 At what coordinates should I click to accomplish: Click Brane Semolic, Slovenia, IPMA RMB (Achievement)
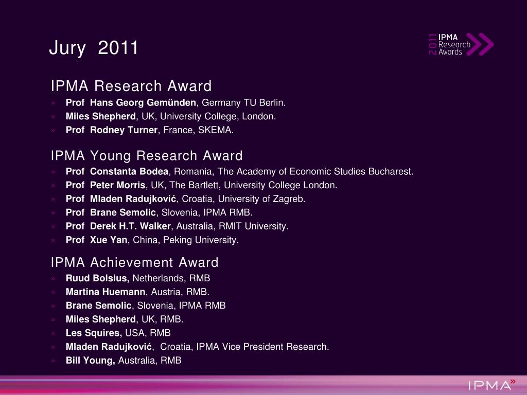tap(146, 306)
